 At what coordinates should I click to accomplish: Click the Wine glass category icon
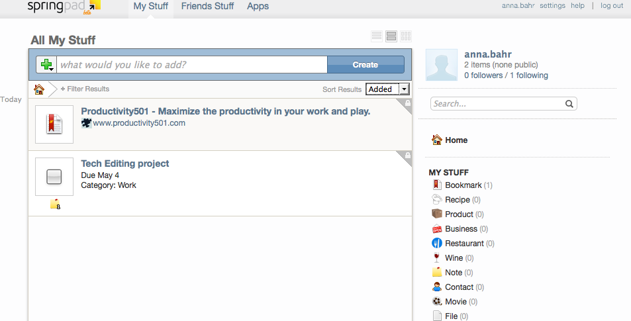pos(436,257)
